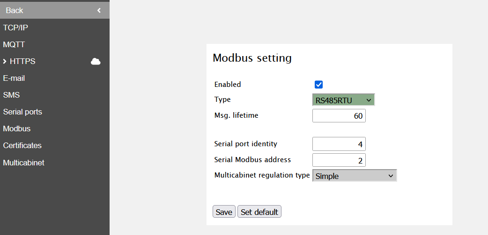
Task: Open the Type RS485RTU dropdown
Action: coord(343,100)
